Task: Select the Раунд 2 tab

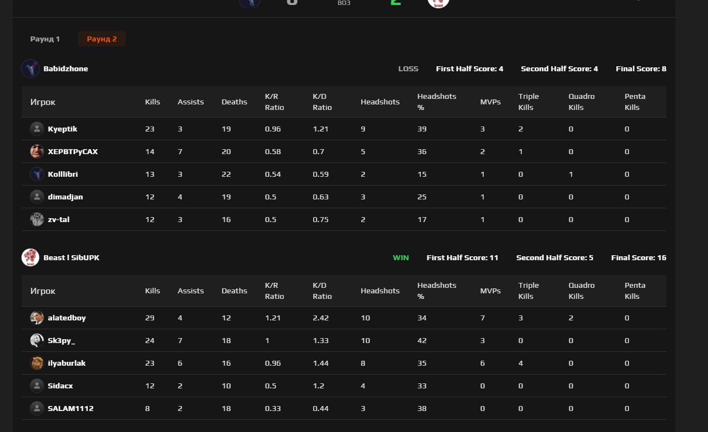Action: click(x=102, y=39)
